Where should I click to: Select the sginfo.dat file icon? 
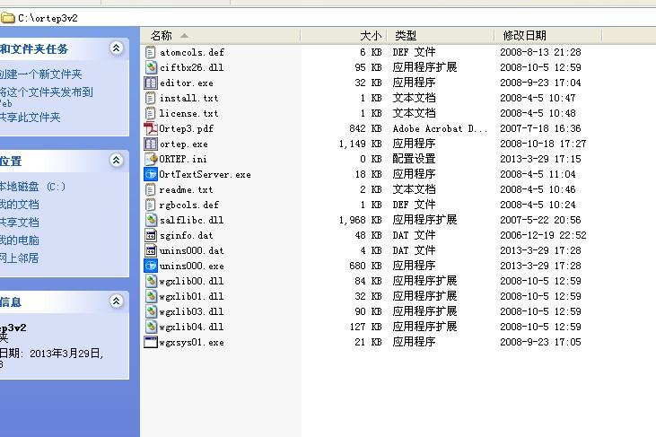[150, 235]
